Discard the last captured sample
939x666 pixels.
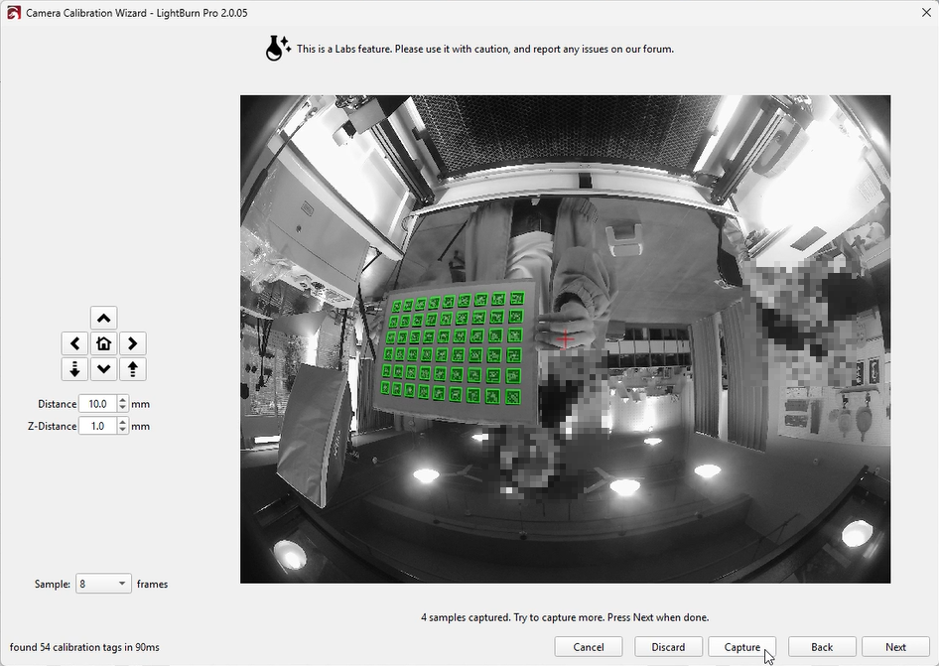click(668, 647)
